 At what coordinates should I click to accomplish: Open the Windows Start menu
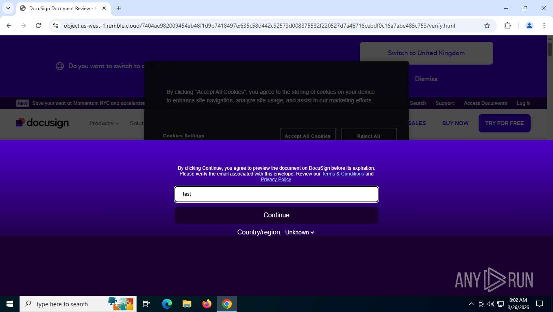[x=10, y=304]
